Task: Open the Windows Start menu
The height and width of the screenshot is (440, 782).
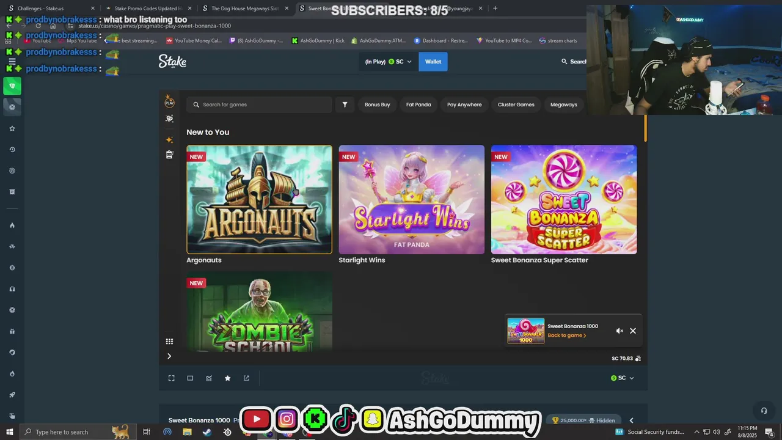Action: 9,432
